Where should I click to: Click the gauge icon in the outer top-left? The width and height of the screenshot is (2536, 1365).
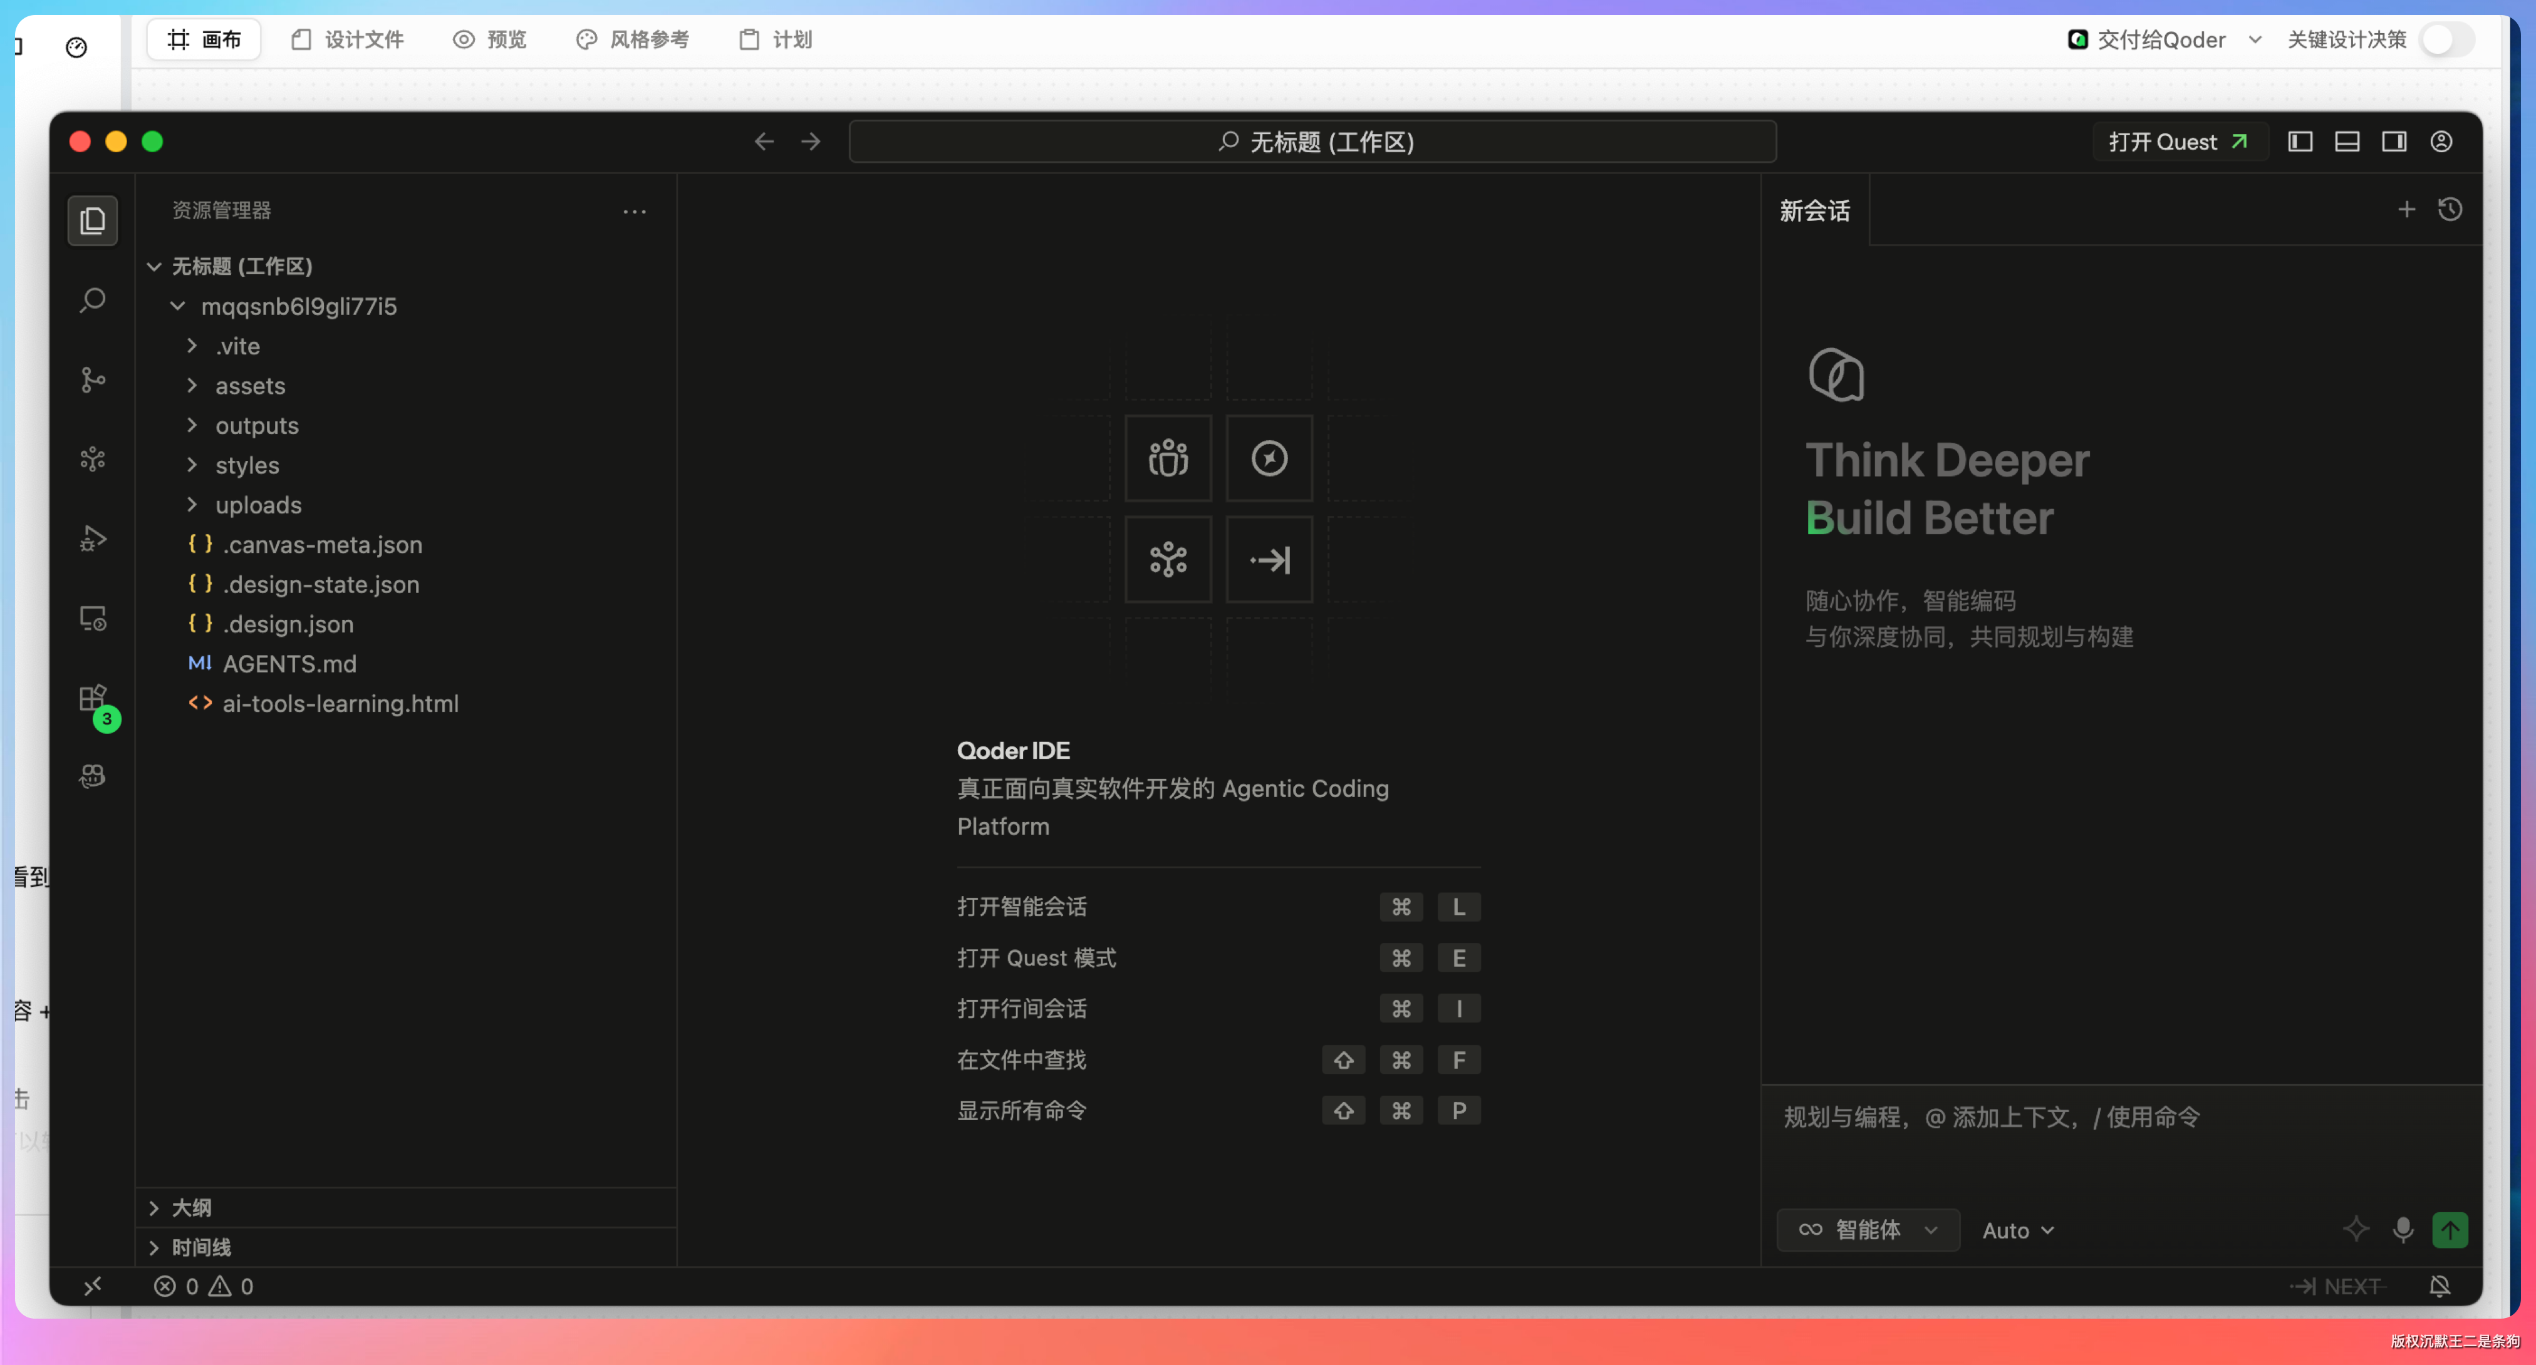(x=77, y=47)
